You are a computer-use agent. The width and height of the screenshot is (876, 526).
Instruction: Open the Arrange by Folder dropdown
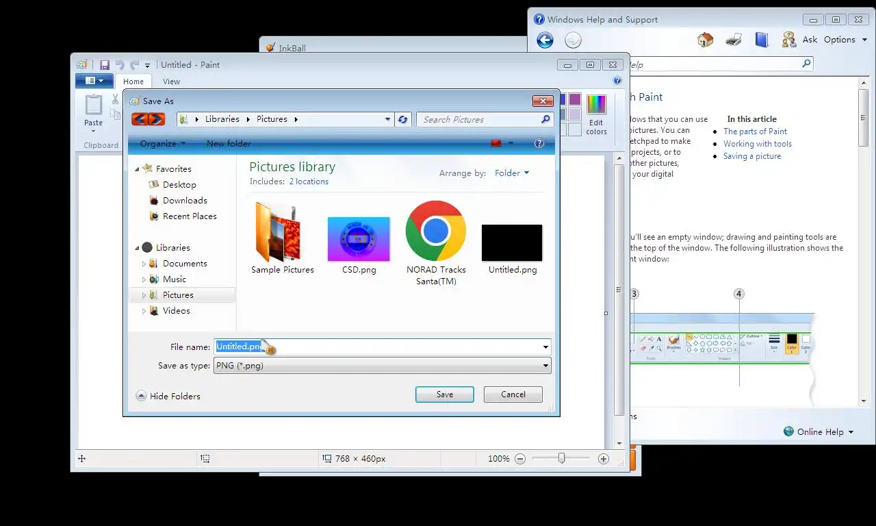[x=512, y=173]
